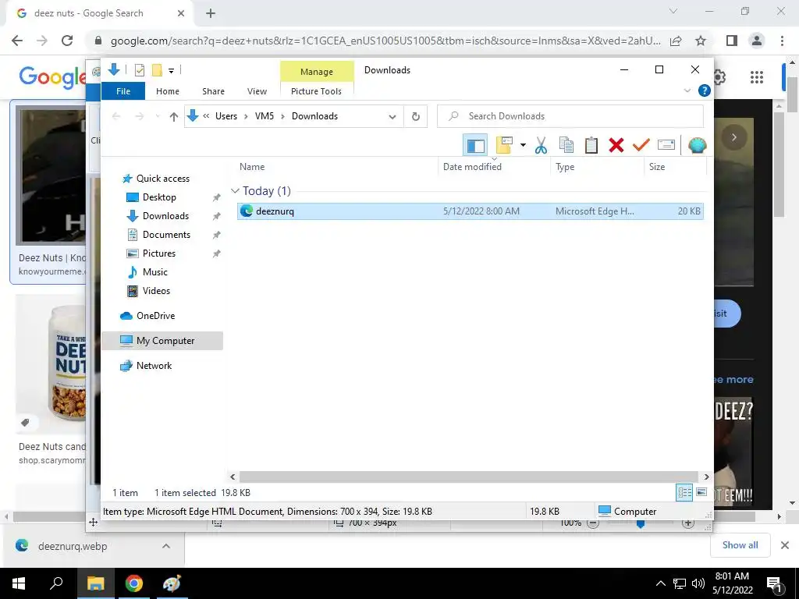Refresh the Downloads folder view
This screenshot has width=799, height=599.
[416, 117]
